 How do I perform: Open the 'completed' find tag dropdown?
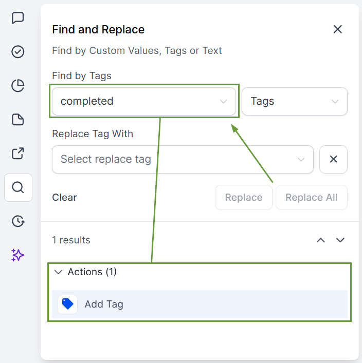[144, 101]
